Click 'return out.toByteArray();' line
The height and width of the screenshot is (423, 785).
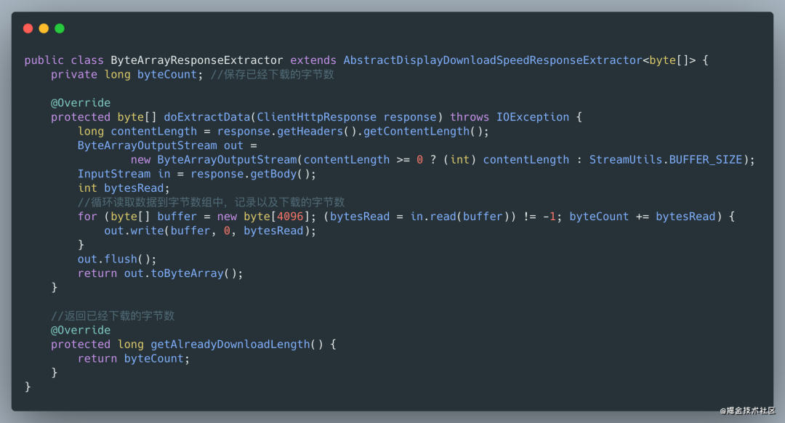(160, 273)
